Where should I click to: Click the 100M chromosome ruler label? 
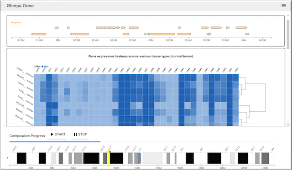tap(116, 168)
